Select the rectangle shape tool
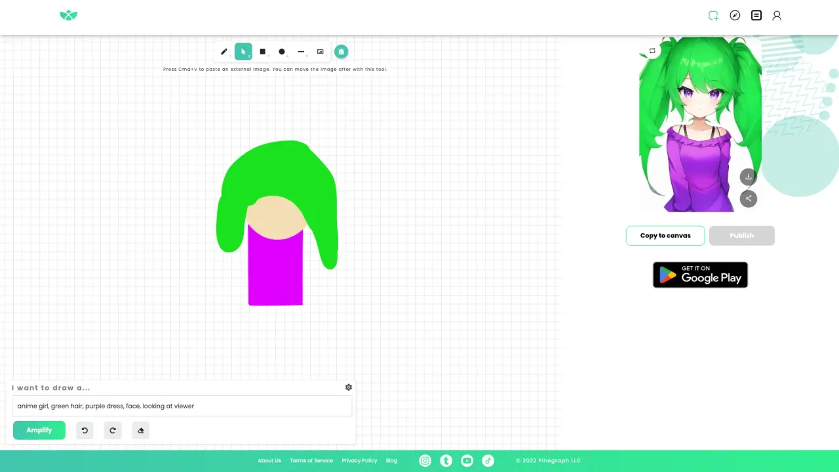 click(x=263, y=52)
